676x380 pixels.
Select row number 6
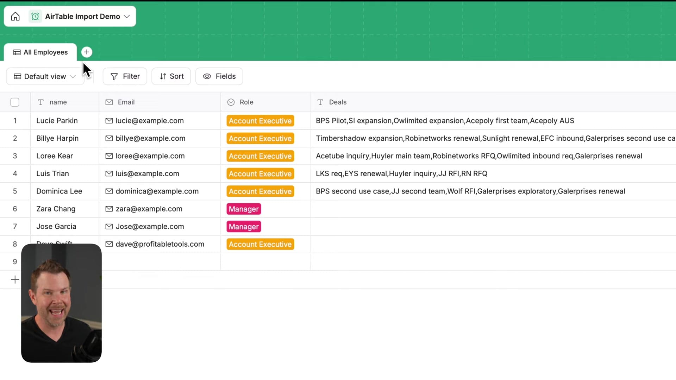tap(15, 209)
